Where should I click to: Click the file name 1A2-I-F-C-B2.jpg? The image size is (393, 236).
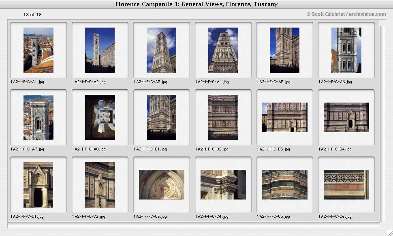pyautogui.click(x=211, y=149)
